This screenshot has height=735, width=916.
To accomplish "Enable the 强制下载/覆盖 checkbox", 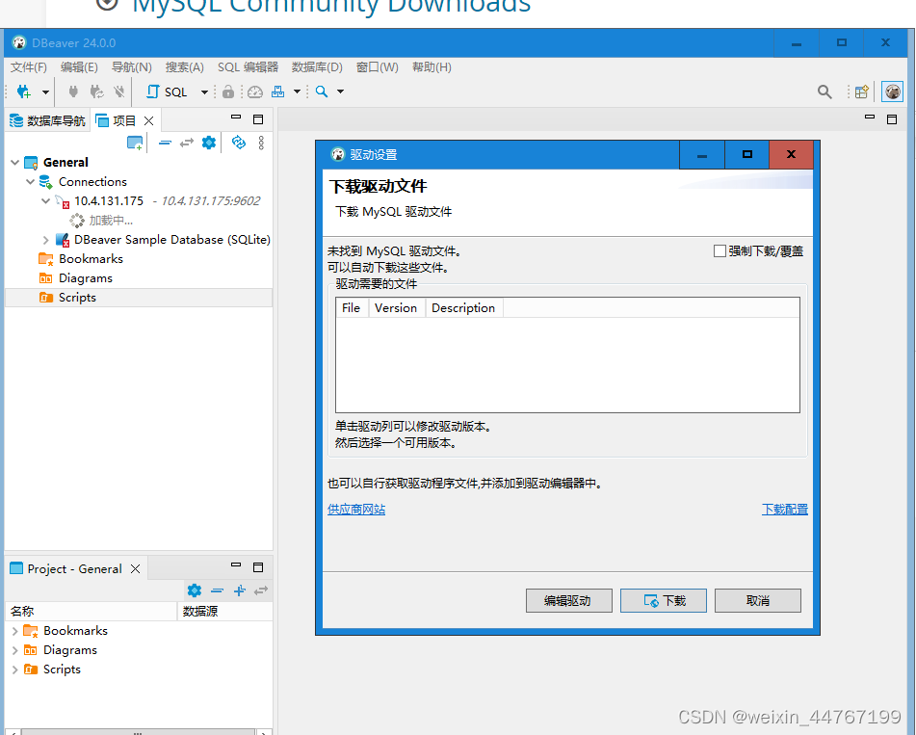I will (720, 251).
